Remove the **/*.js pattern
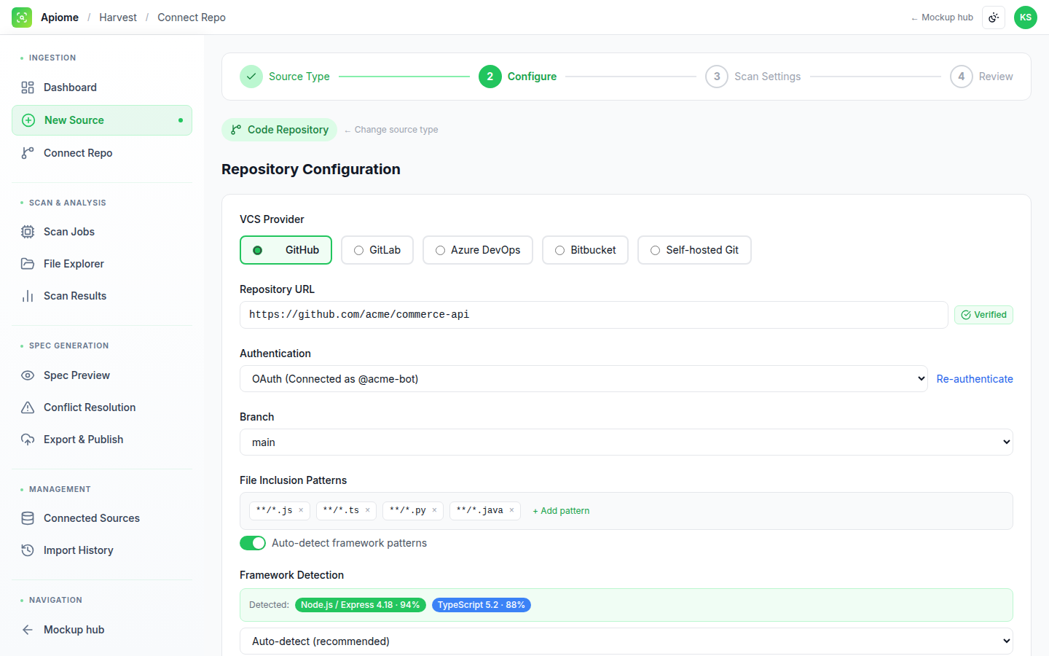This screenshot has width=1049, height=656. point(301,510)
